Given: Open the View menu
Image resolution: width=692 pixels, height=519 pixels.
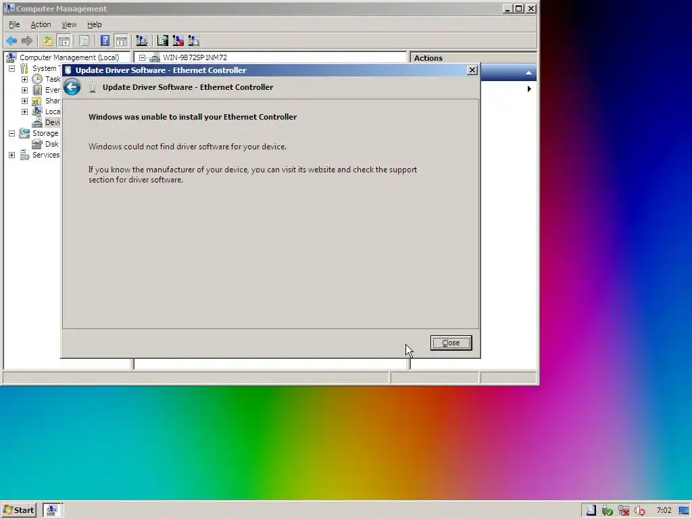Looking at the screenshot, I should coord(69,24).
